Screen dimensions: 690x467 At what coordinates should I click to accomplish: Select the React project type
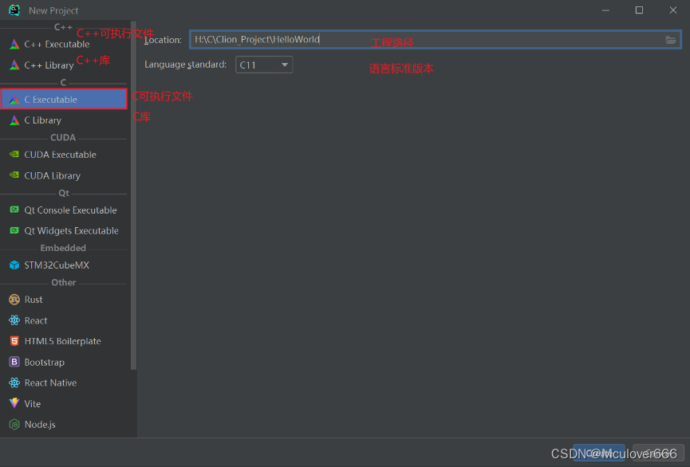64,320
